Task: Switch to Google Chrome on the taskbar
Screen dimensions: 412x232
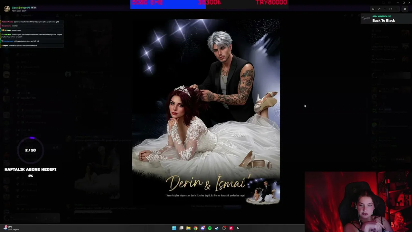Action: (195, 228)
